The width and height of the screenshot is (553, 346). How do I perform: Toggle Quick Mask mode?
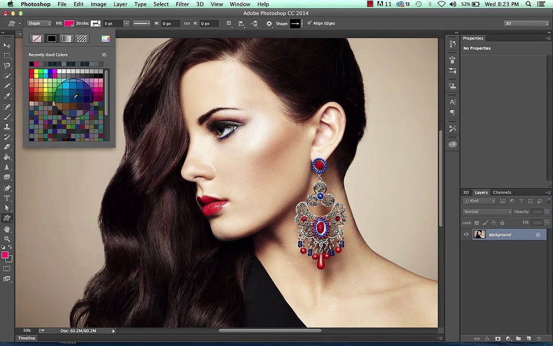(7, 269)
